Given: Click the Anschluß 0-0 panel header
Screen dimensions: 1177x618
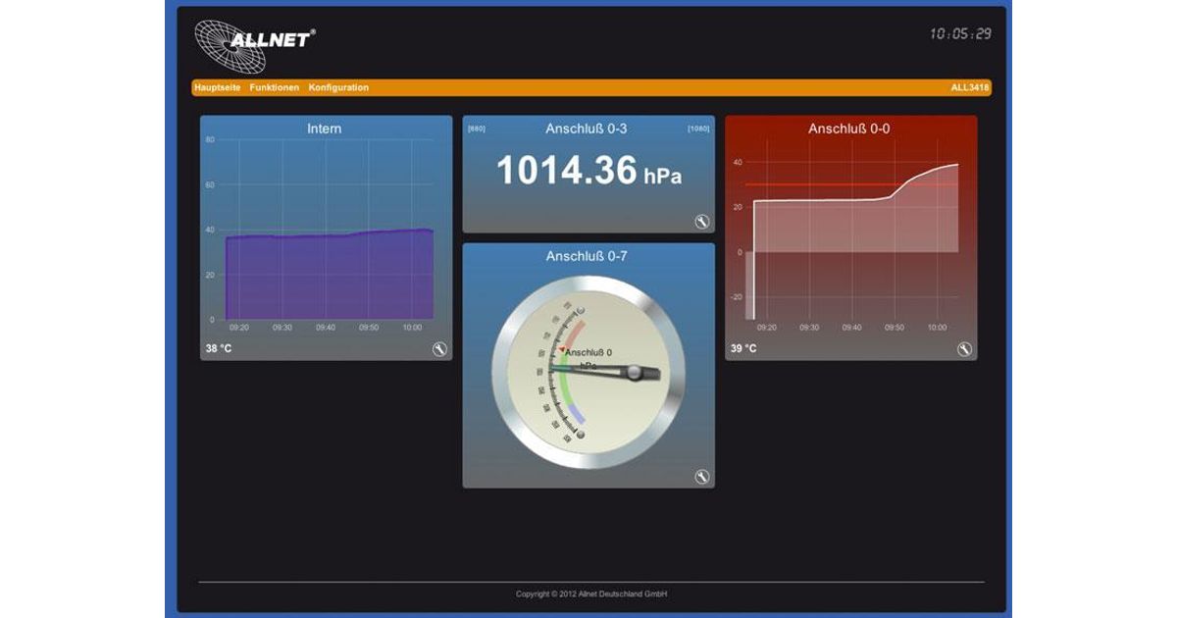Looking at the screenshot, I should pos(849,129).
